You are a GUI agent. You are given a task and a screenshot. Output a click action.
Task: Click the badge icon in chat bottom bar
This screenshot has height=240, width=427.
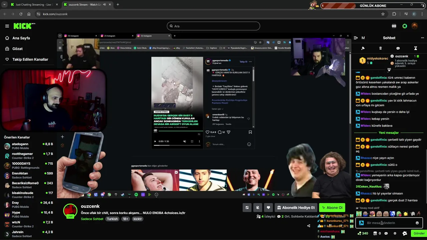pyautogui.click(x=405, y=233)
